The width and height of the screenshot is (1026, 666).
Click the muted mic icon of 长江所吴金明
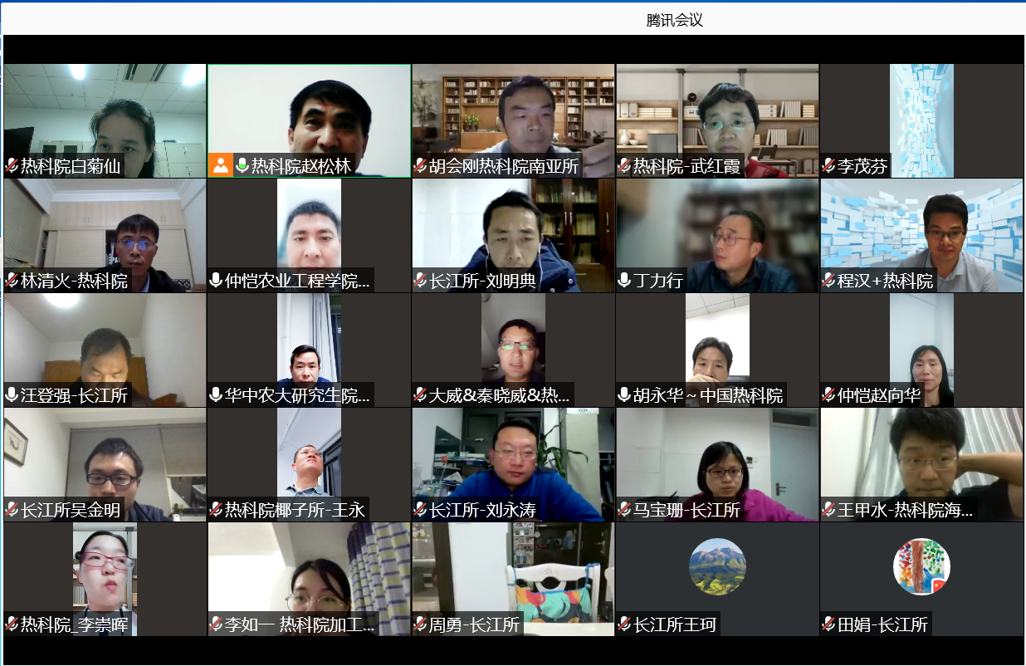pyautogui.click(x=12, y=510)
